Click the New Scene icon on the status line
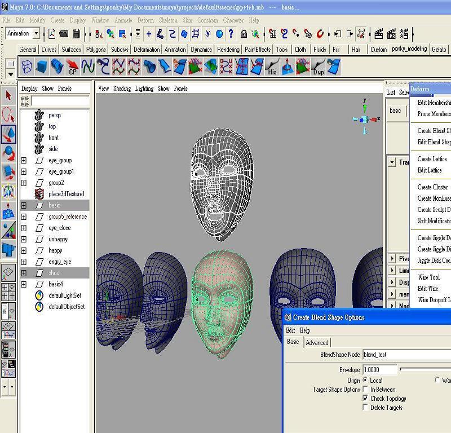 click(52, 34)
